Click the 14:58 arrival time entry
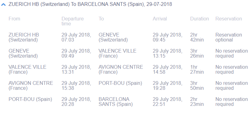Screen dimensions: 252x113 [x=159, y=72]
